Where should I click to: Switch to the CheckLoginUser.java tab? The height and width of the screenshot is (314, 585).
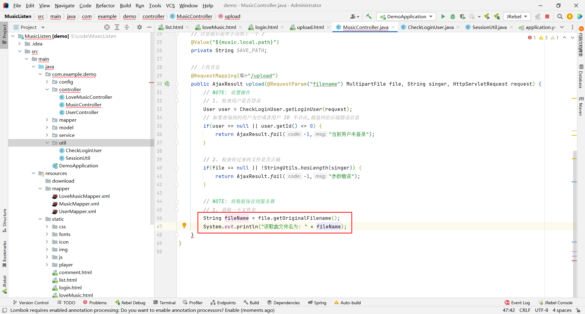click(430, 27)
